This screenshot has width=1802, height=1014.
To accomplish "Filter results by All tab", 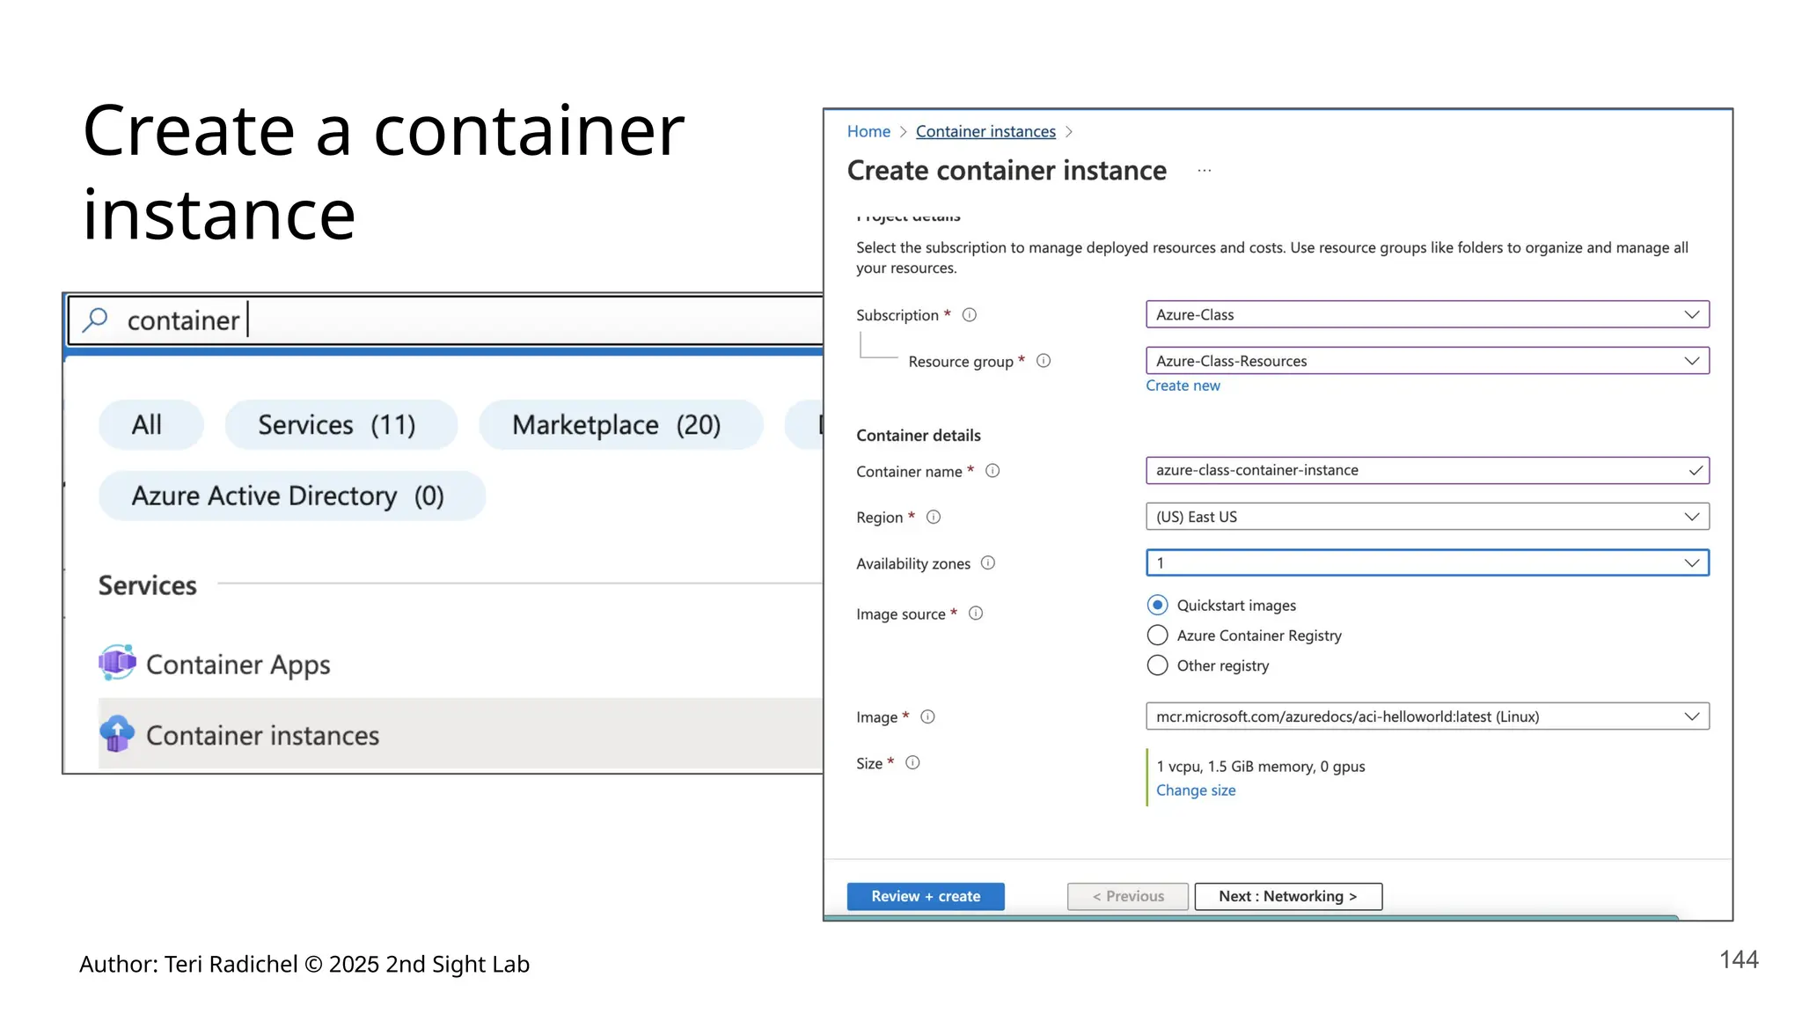I will [x=150, y=425].
